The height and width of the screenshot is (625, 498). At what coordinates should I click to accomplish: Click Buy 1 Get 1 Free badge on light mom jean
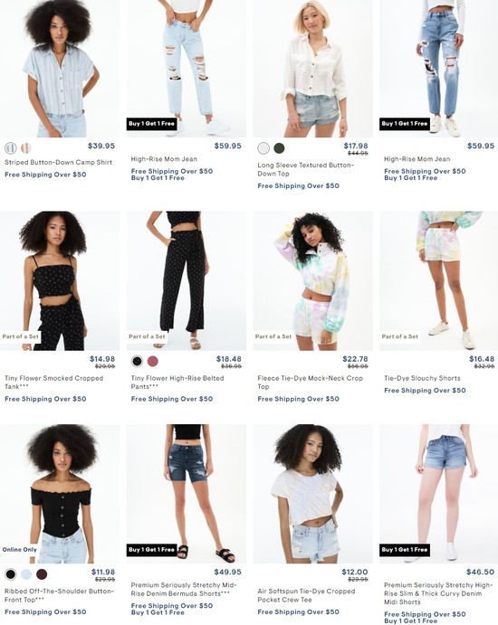point(151,124)
